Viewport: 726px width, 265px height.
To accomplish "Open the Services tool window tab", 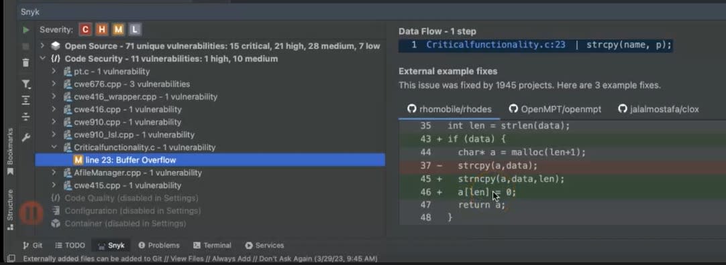I will [264, 245].
